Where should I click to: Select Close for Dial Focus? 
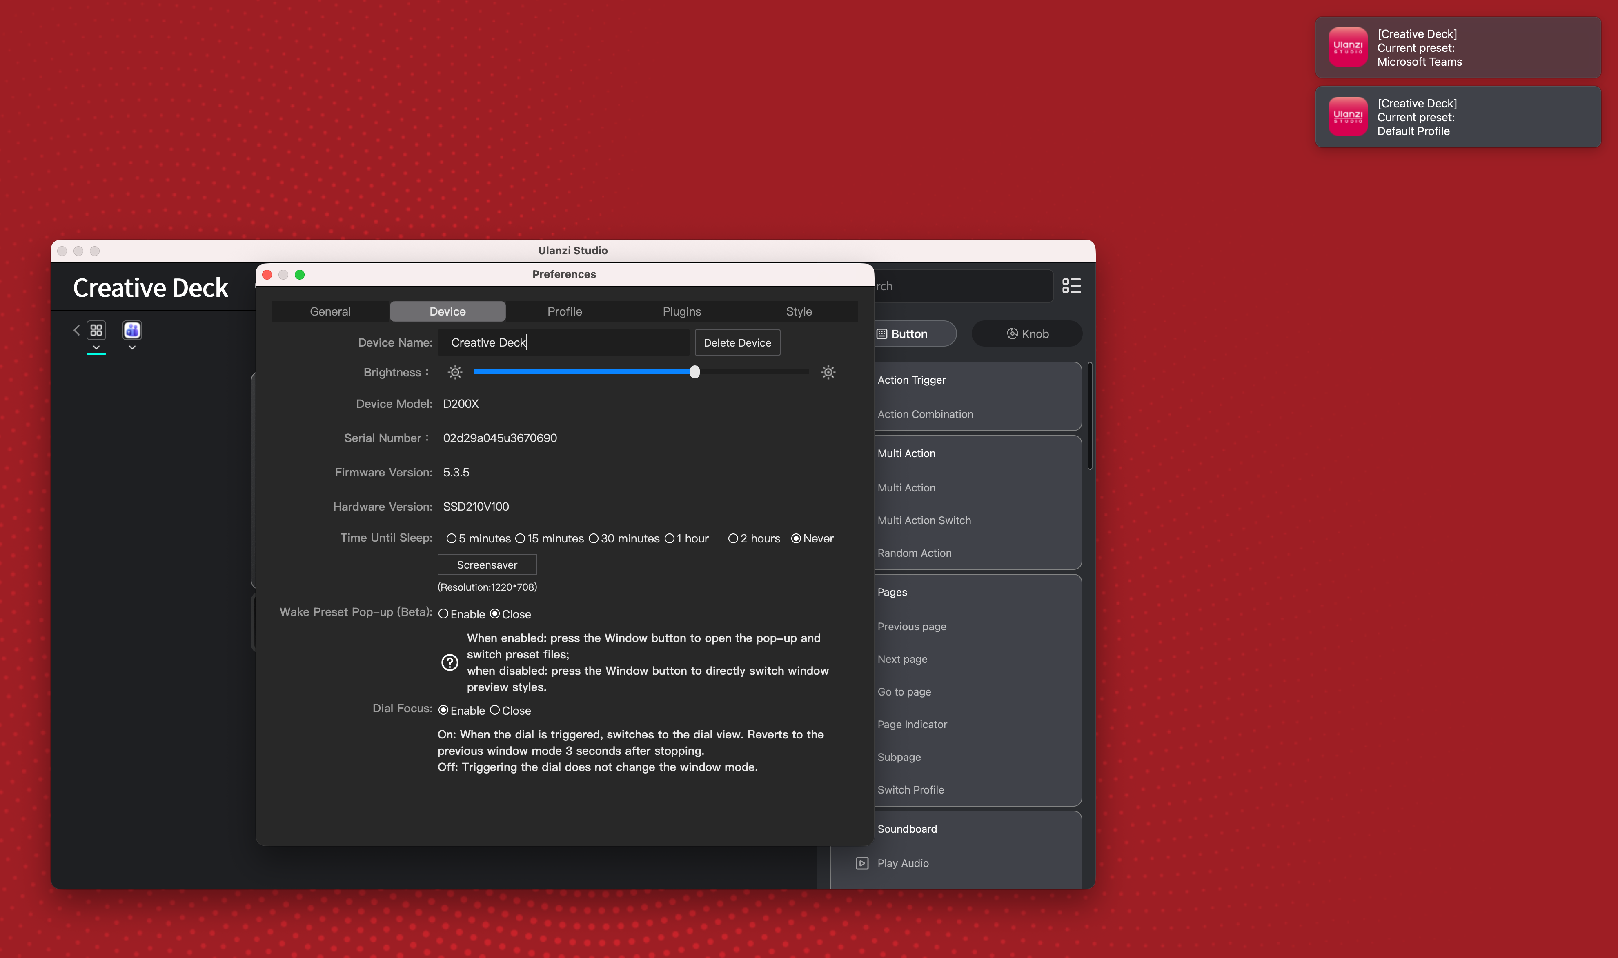coord(494,710)
